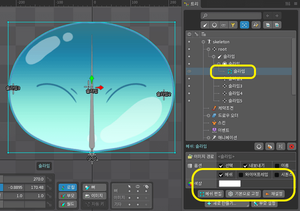Image resolution: width=300 pixels, height=211 pixels.
Task: Click the yellow funnel filter icon
Action: (x=232, y=25)
